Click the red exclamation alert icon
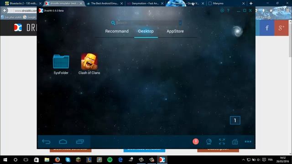This screenshot has height=164, width=292. [196, 142]
